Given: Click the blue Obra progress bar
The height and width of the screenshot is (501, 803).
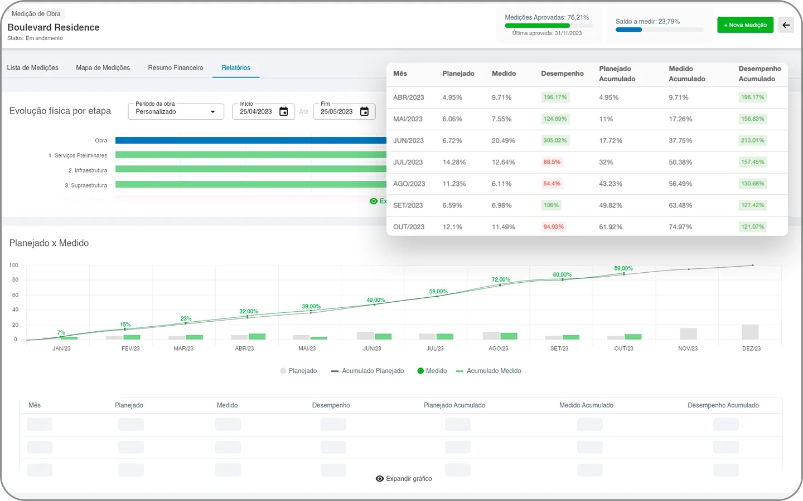Looking at the screenshot, I should [251, 140].
